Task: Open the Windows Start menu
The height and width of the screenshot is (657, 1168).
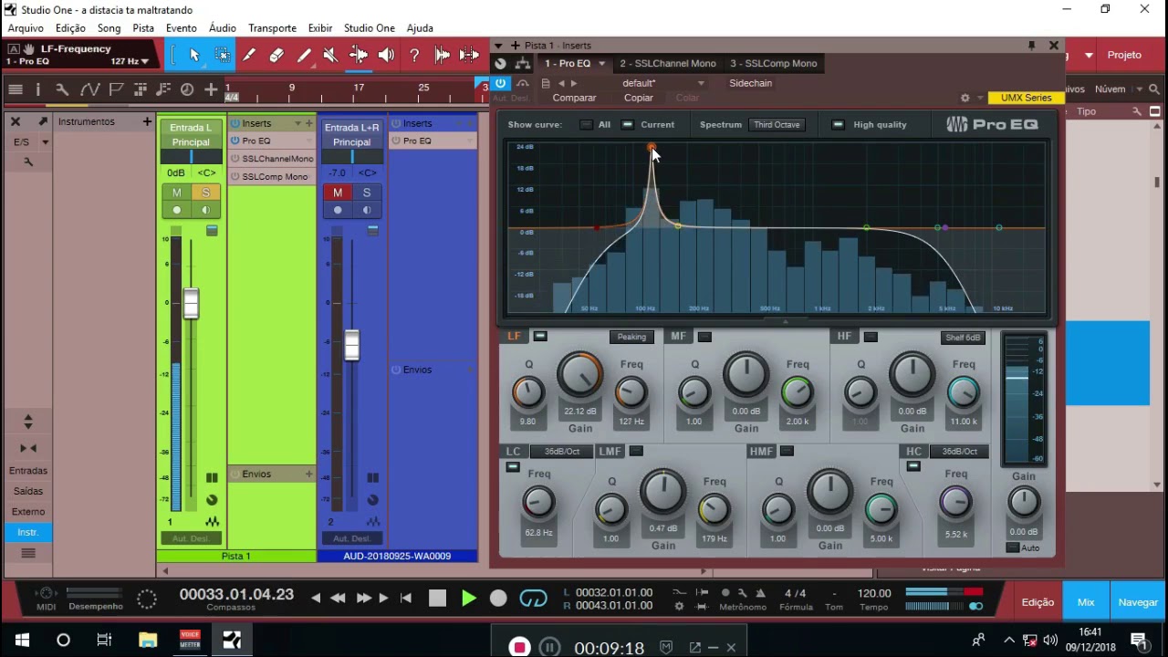Action: coord(22,640)
